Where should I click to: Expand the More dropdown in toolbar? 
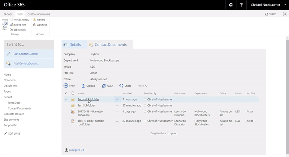[x=142, y=86]
